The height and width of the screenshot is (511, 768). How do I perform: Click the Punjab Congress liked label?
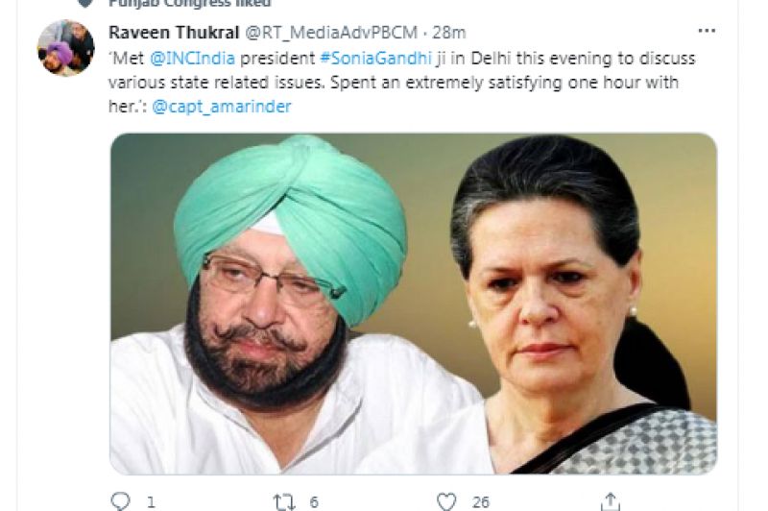(189, 4)
